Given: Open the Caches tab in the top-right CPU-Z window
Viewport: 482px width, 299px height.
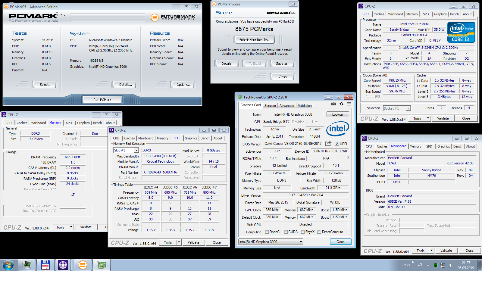Looking at the screenshot, I should (x=379, y=14).
